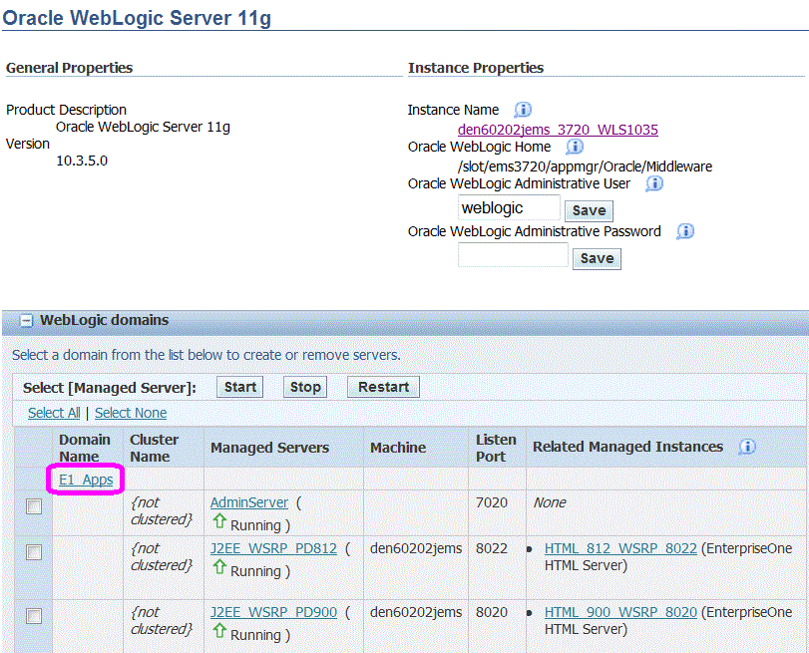Save the WebLogic Administrative User

point(589,211)
